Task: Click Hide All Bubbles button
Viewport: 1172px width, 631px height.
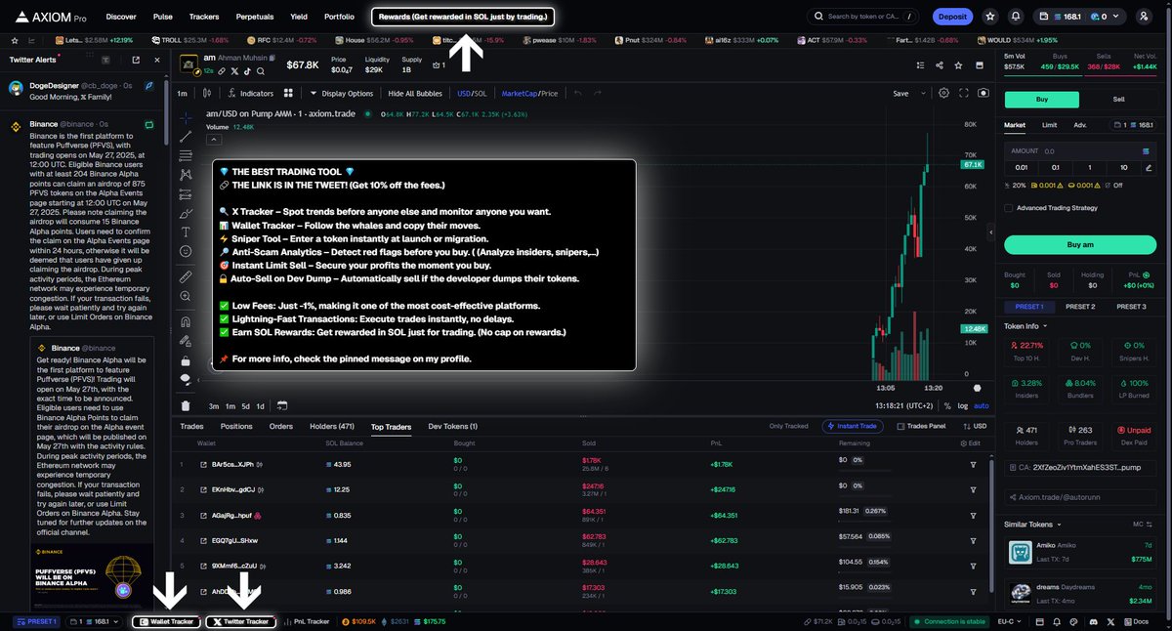Action: point(415,93)
